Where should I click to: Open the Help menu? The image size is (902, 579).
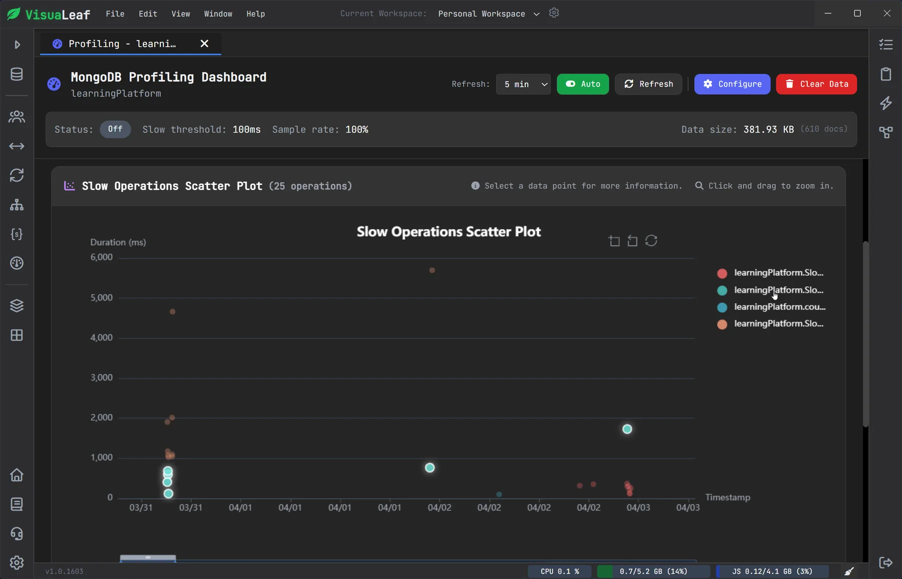coord(256,14)
